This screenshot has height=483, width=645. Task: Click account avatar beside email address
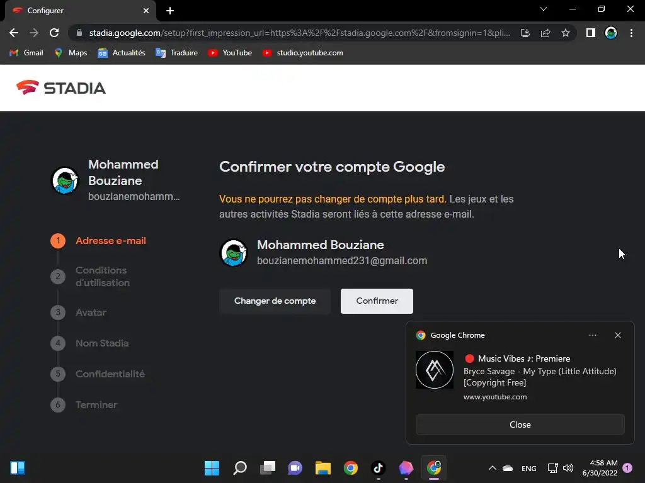(234, 253)
